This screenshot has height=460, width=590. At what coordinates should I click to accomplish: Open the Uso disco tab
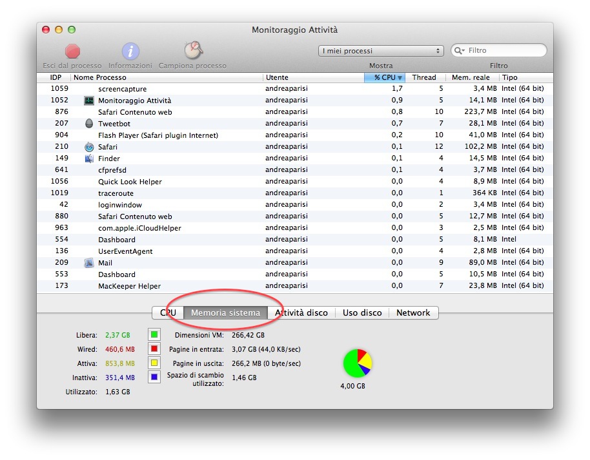(362, 313)
